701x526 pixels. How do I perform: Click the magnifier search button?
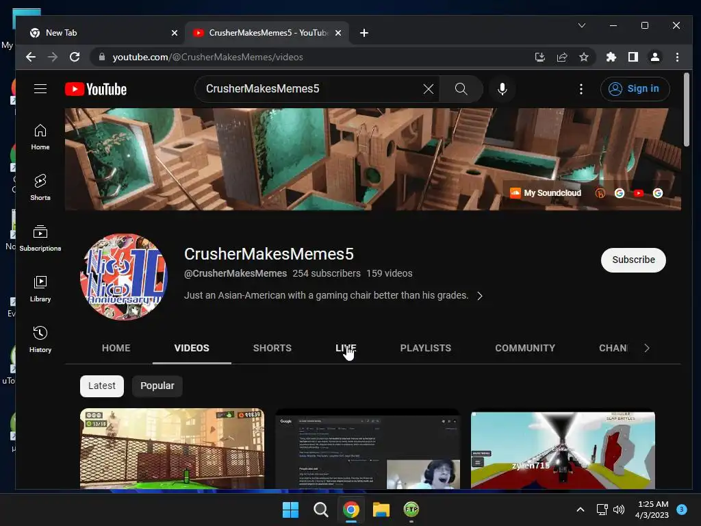[461, 89]
